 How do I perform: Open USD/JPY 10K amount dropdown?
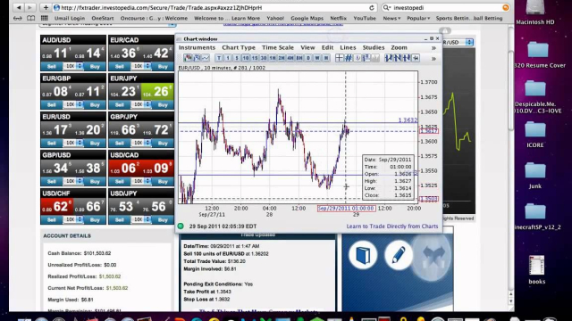point(141,220)
